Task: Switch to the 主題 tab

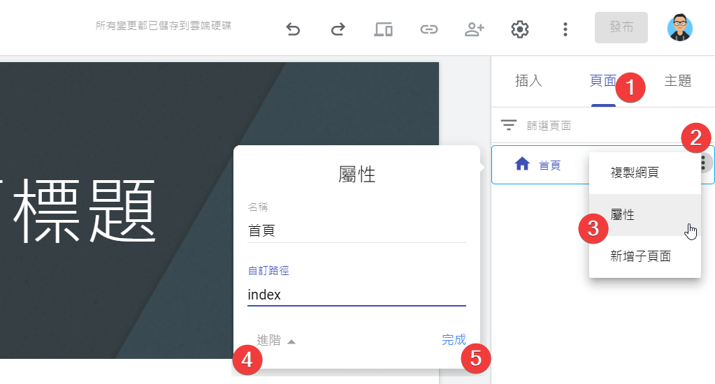Action: coord(677,81)
